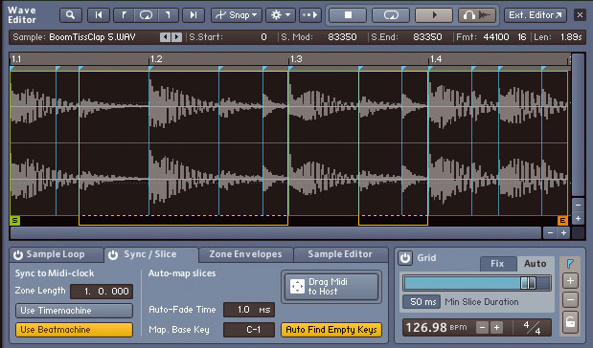
Task: Open the gear command menu
Action: coord(281,15)
